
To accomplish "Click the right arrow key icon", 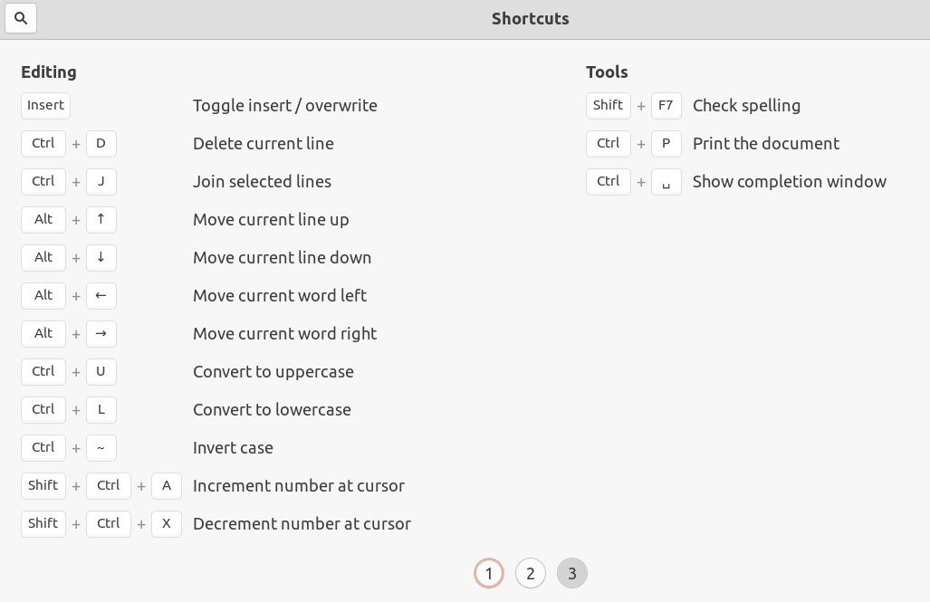I will [101, 333].
